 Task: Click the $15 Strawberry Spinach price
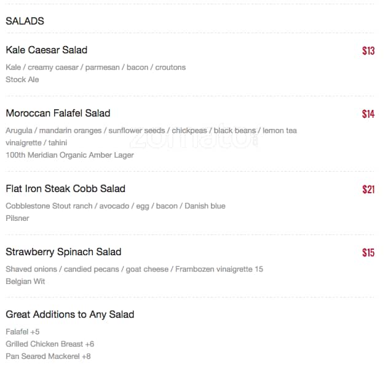(368, 253)
